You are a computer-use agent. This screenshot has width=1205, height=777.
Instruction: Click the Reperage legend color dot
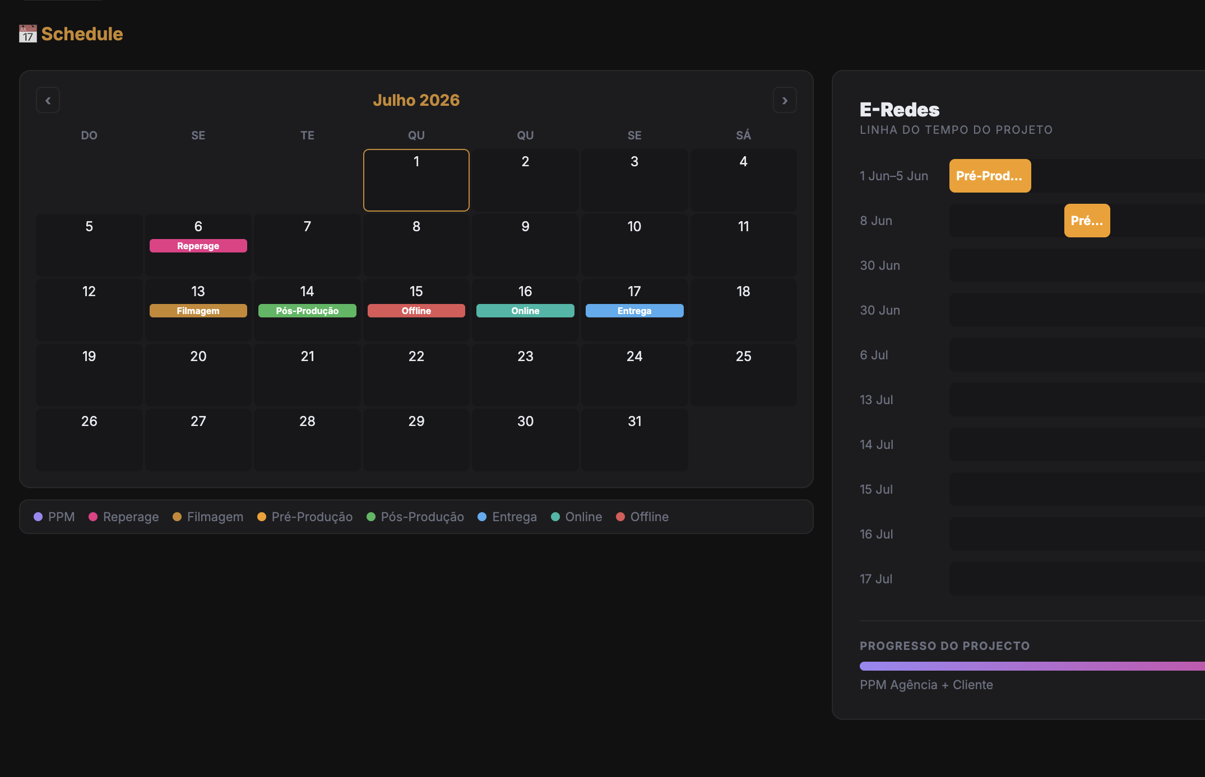(93, 517)
